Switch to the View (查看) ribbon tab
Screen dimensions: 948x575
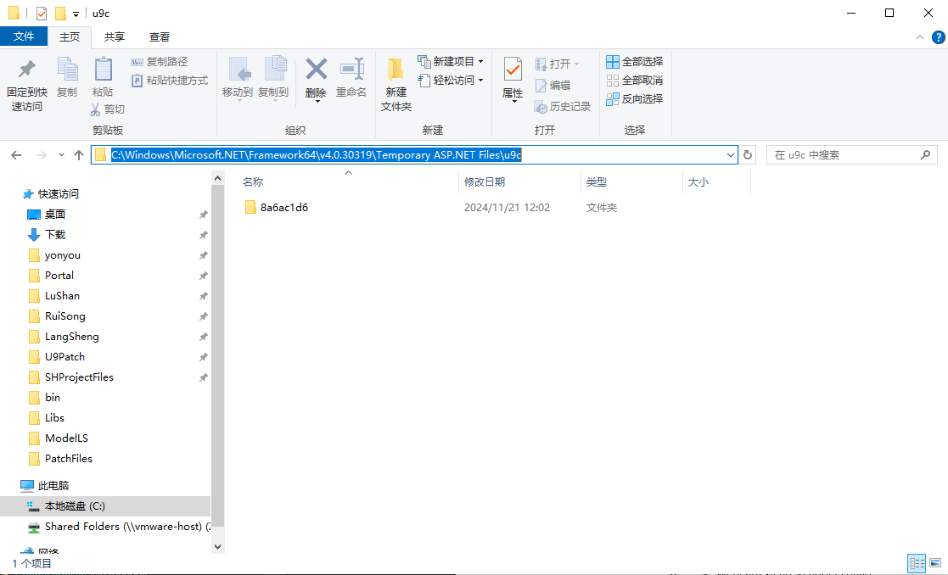coord(160,36)
